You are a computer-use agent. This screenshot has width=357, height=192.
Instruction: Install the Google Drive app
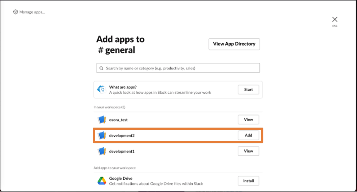click(248, 181)
